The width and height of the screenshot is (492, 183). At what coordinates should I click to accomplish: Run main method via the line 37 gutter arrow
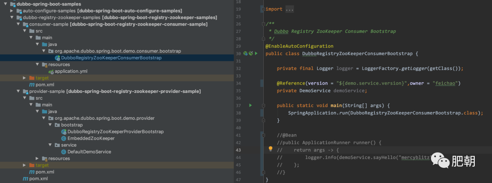pos(251,105)
